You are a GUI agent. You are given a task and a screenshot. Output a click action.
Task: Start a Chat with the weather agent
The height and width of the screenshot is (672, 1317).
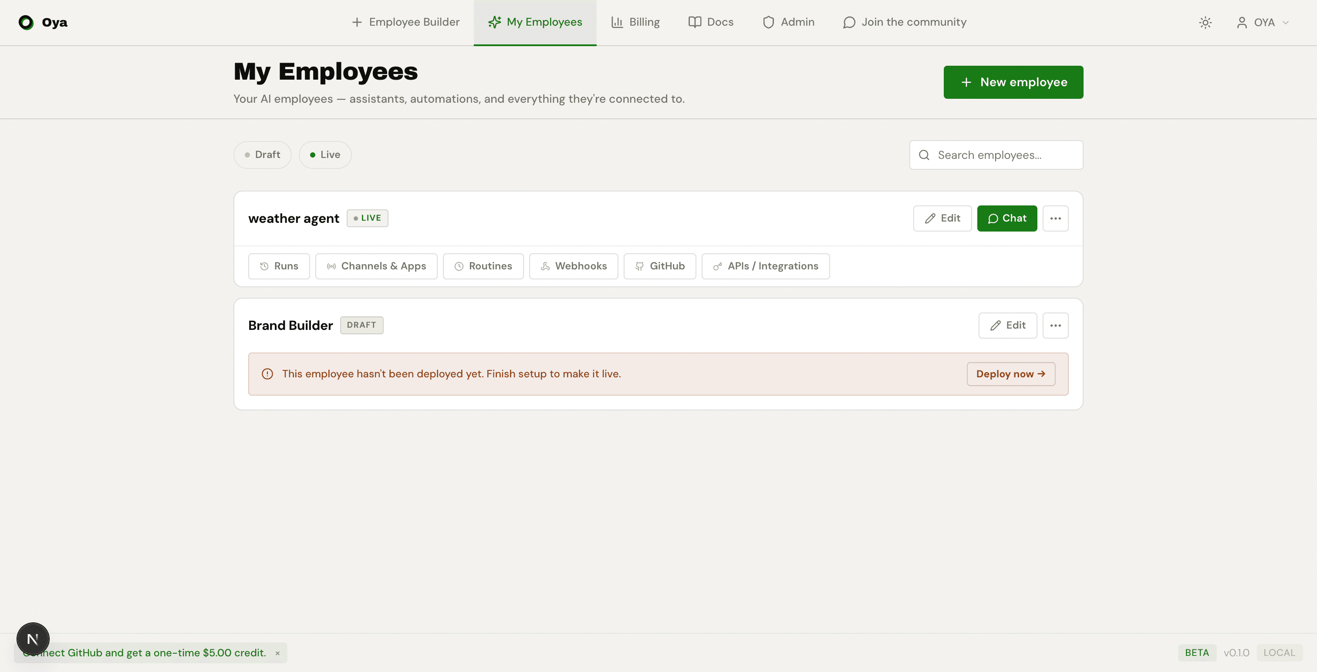1006,218
